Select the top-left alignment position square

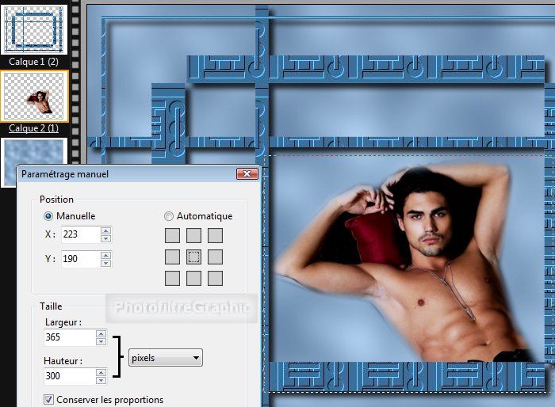[x=172, y=235]
